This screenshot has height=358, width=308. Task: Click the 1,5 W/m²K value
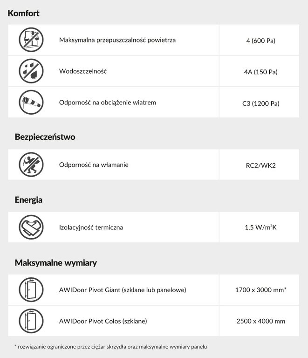(260, 227)
